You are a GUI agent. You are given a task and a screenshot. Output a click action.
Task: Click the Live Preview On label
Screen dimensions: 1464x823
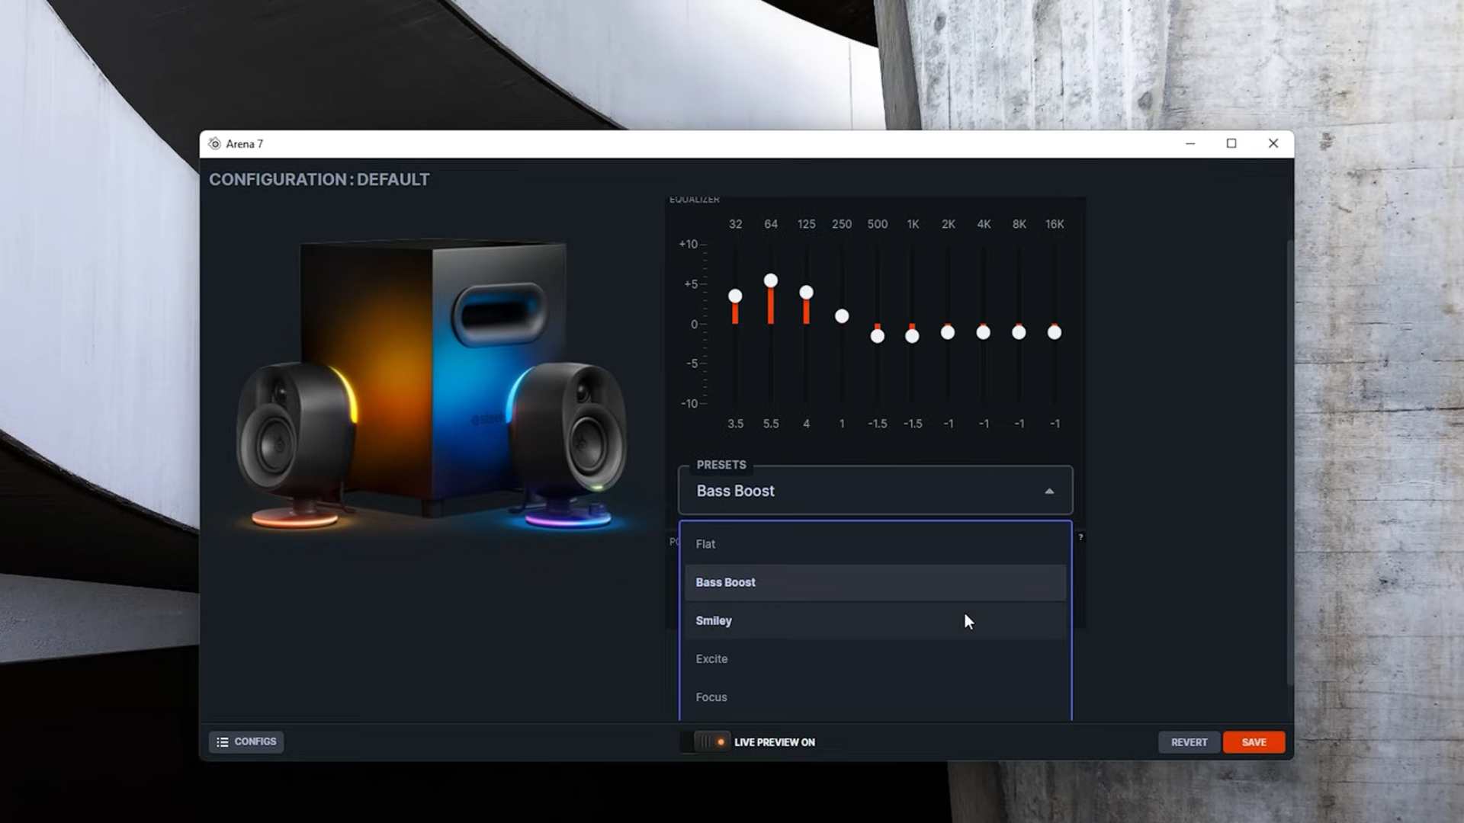775,742
